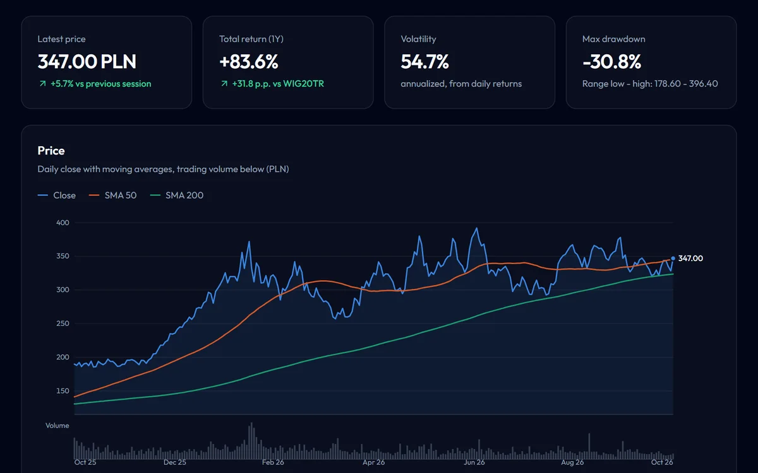
Task: Click the "Range low - high: 178.60 - 396.40" text
Action: [x=650, y=83]
